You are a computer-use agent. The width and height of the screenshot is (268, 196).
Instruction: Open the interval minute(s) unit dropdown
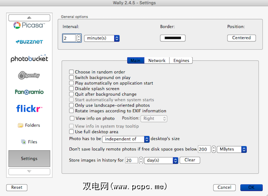pyautogui.click(x=102, y=38)
